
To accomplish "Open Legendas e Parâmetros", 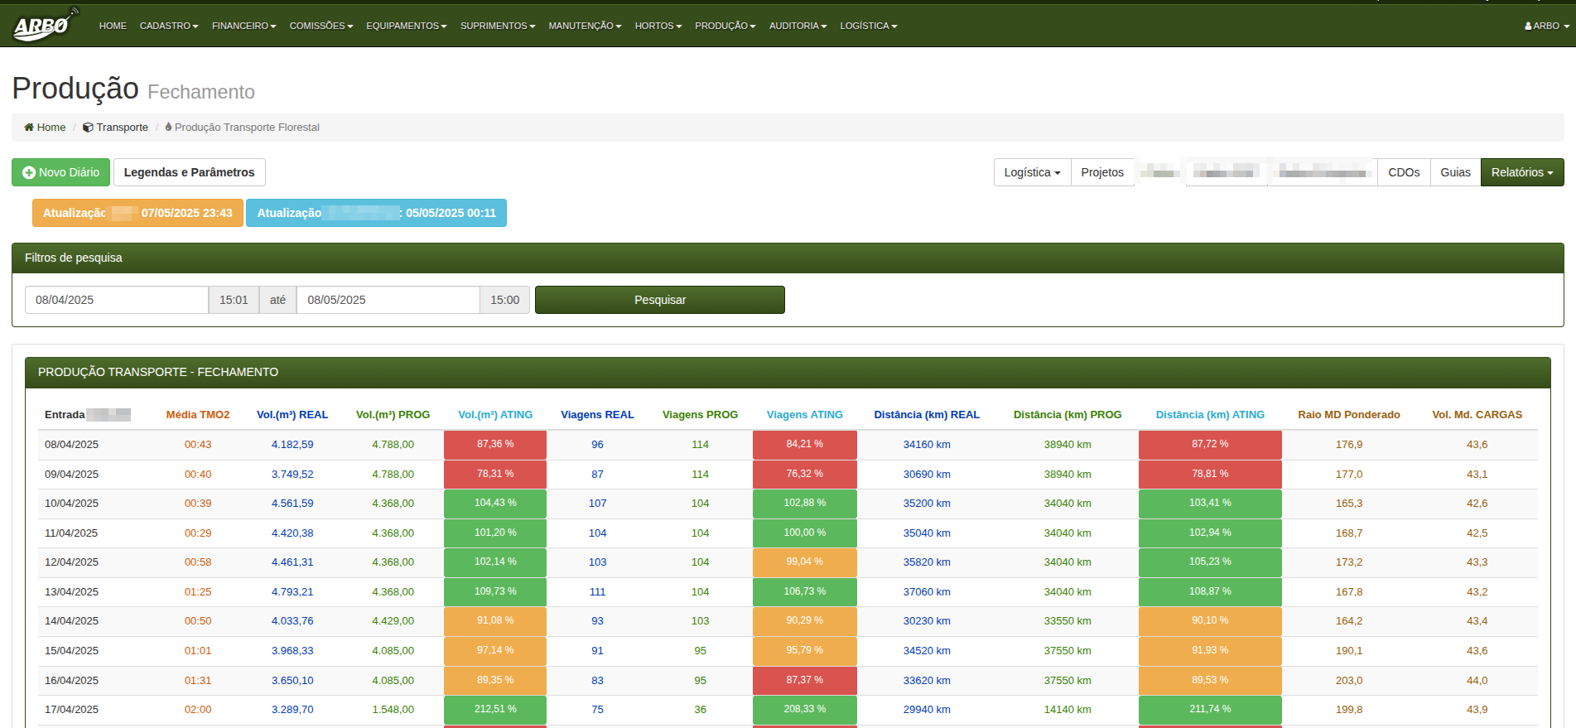I will click(189, 172).
